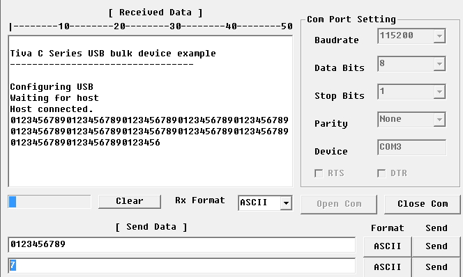The height and width of the screenshot is (277, 463).
Task: Focus the second Send Data input field
Action: (181, 265)
